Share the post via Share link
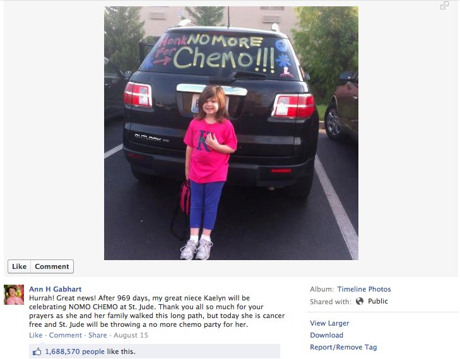460x359 pixels. [98, 335]
